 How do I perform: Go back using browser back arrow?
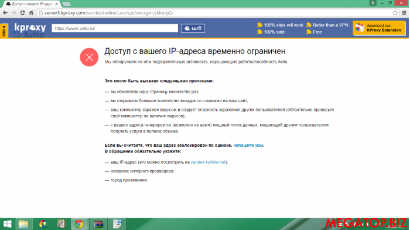tap(5, 13)
